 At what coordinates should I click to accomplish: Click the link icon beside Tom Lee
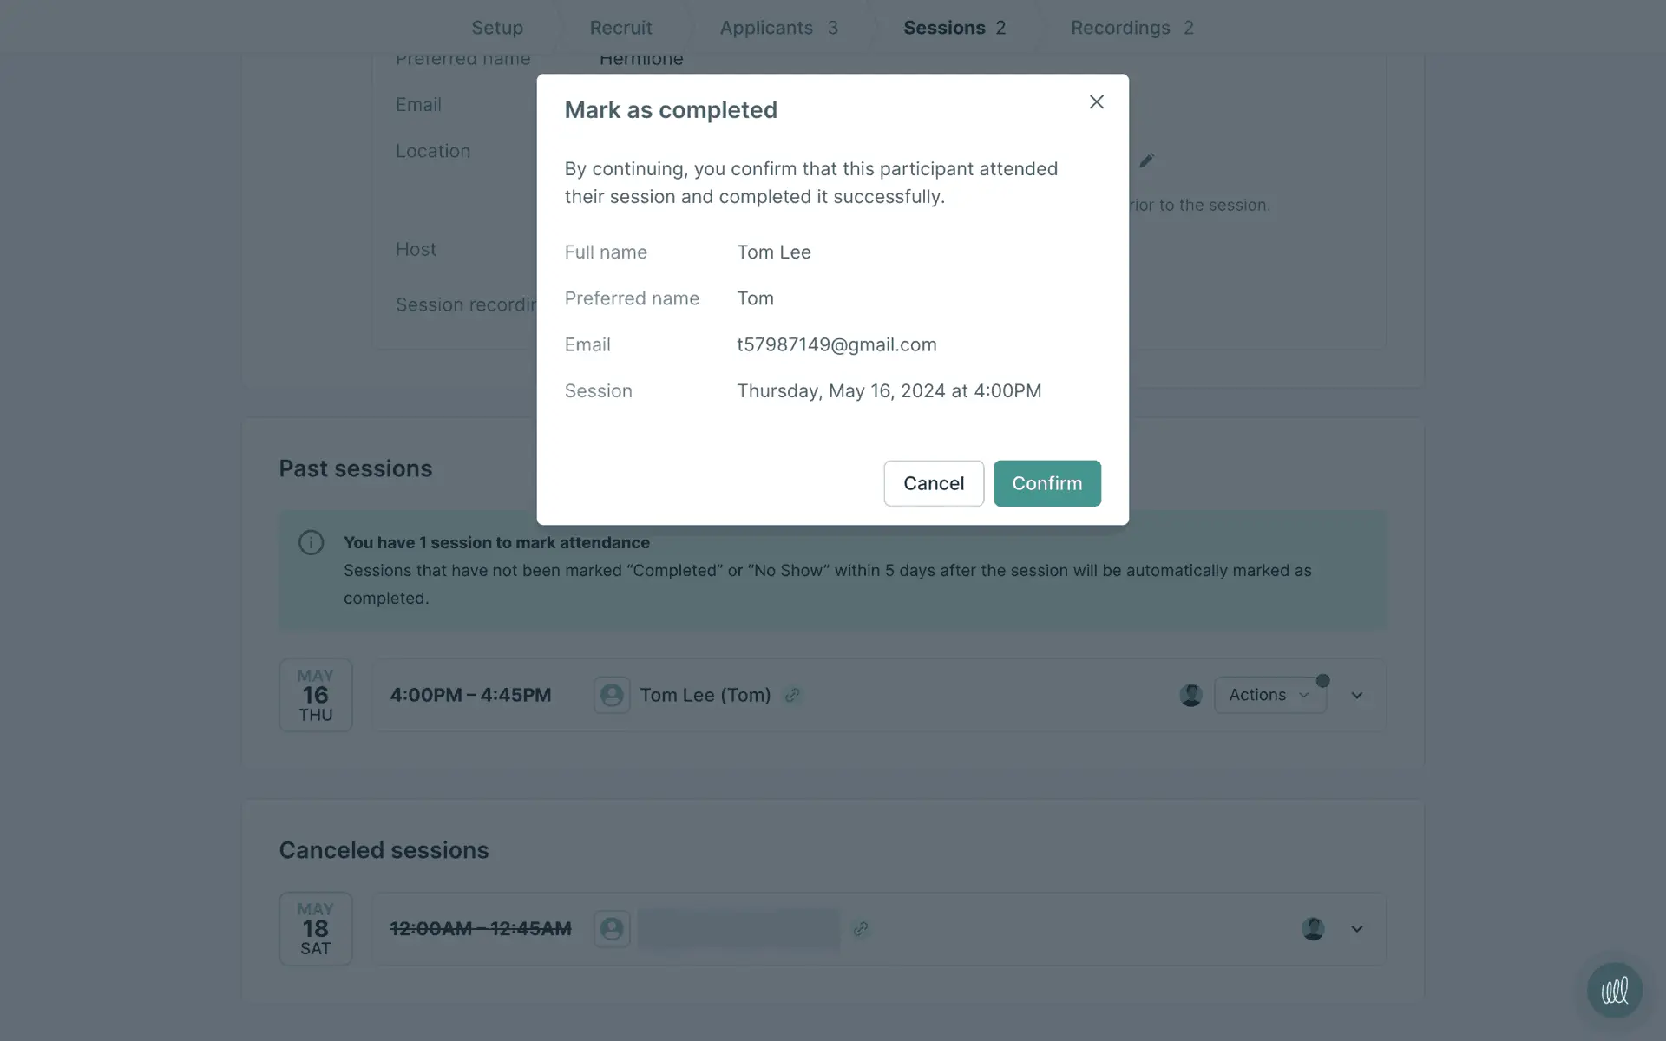792,695
